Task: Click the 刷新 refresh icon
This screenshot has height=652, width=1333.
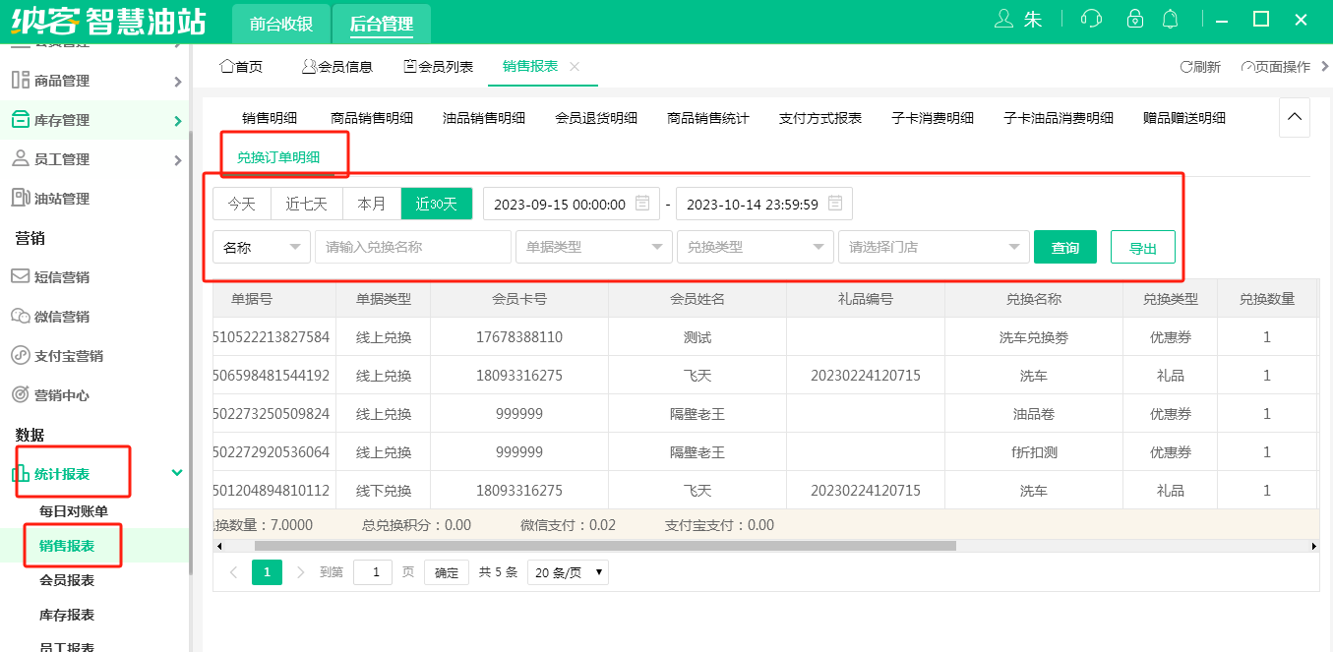Action: pyautogui.click(x=1185, y=67)
